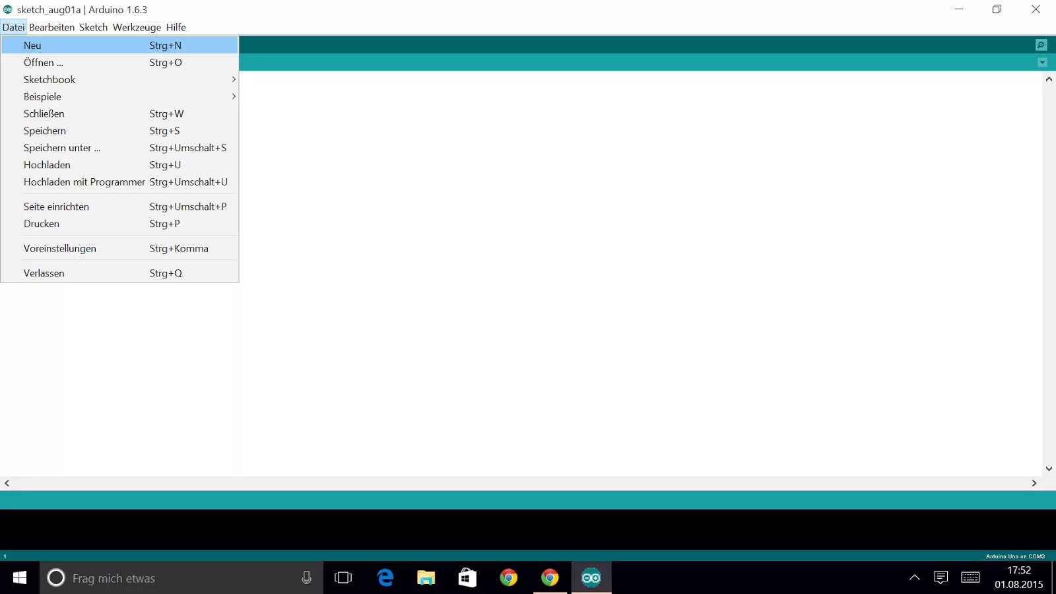This screenshot has height=594, width=1056.
Task: Choose Speichern menu entry
Action: pyautogui.click(x=119, y=131)
